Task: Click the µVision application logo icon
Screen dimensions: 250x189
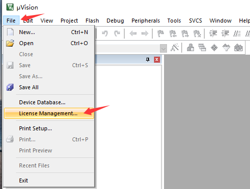Action: coord(10,7)
